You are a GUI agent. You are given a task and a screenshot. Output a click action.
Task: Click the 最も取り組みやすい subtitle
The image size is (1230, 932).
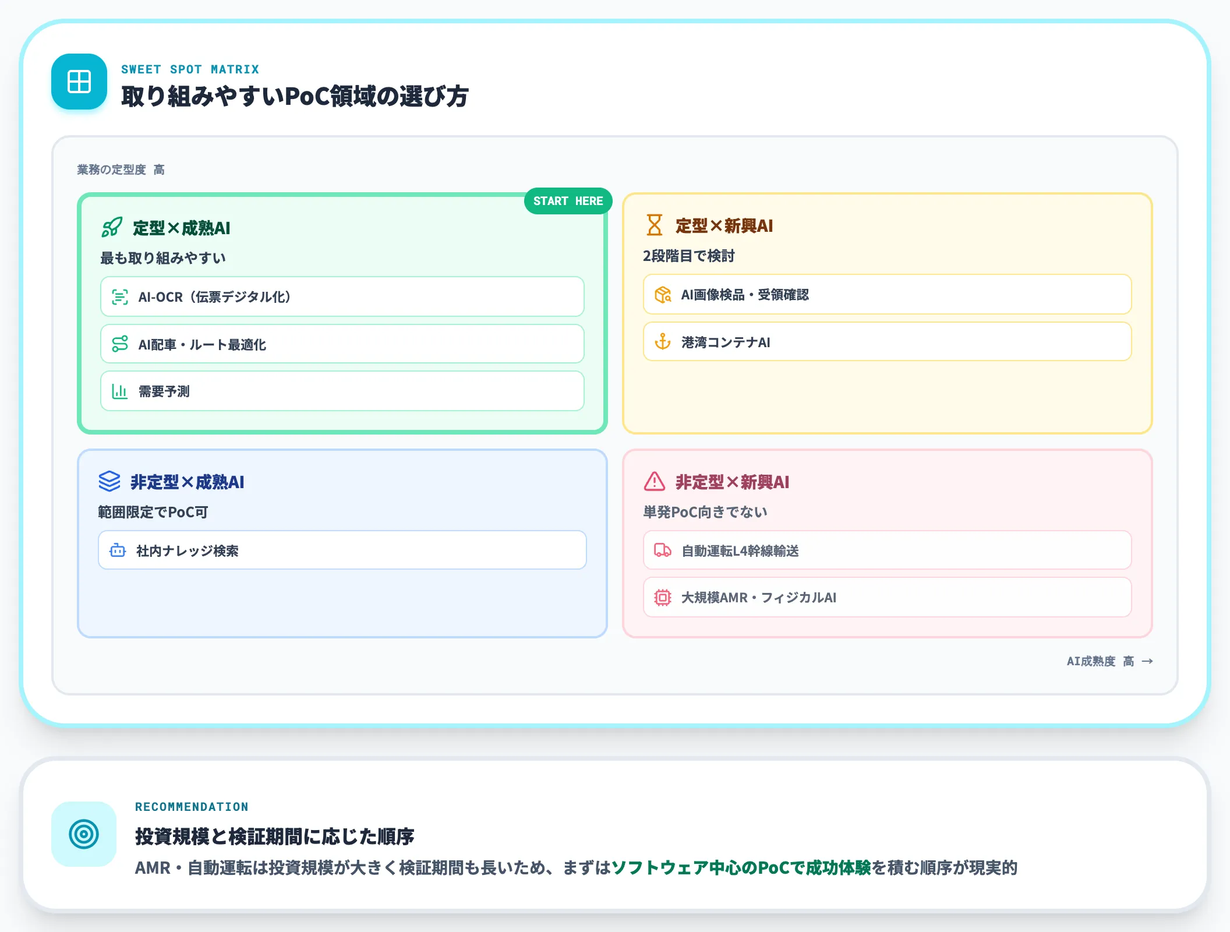[x=163, y=258]
